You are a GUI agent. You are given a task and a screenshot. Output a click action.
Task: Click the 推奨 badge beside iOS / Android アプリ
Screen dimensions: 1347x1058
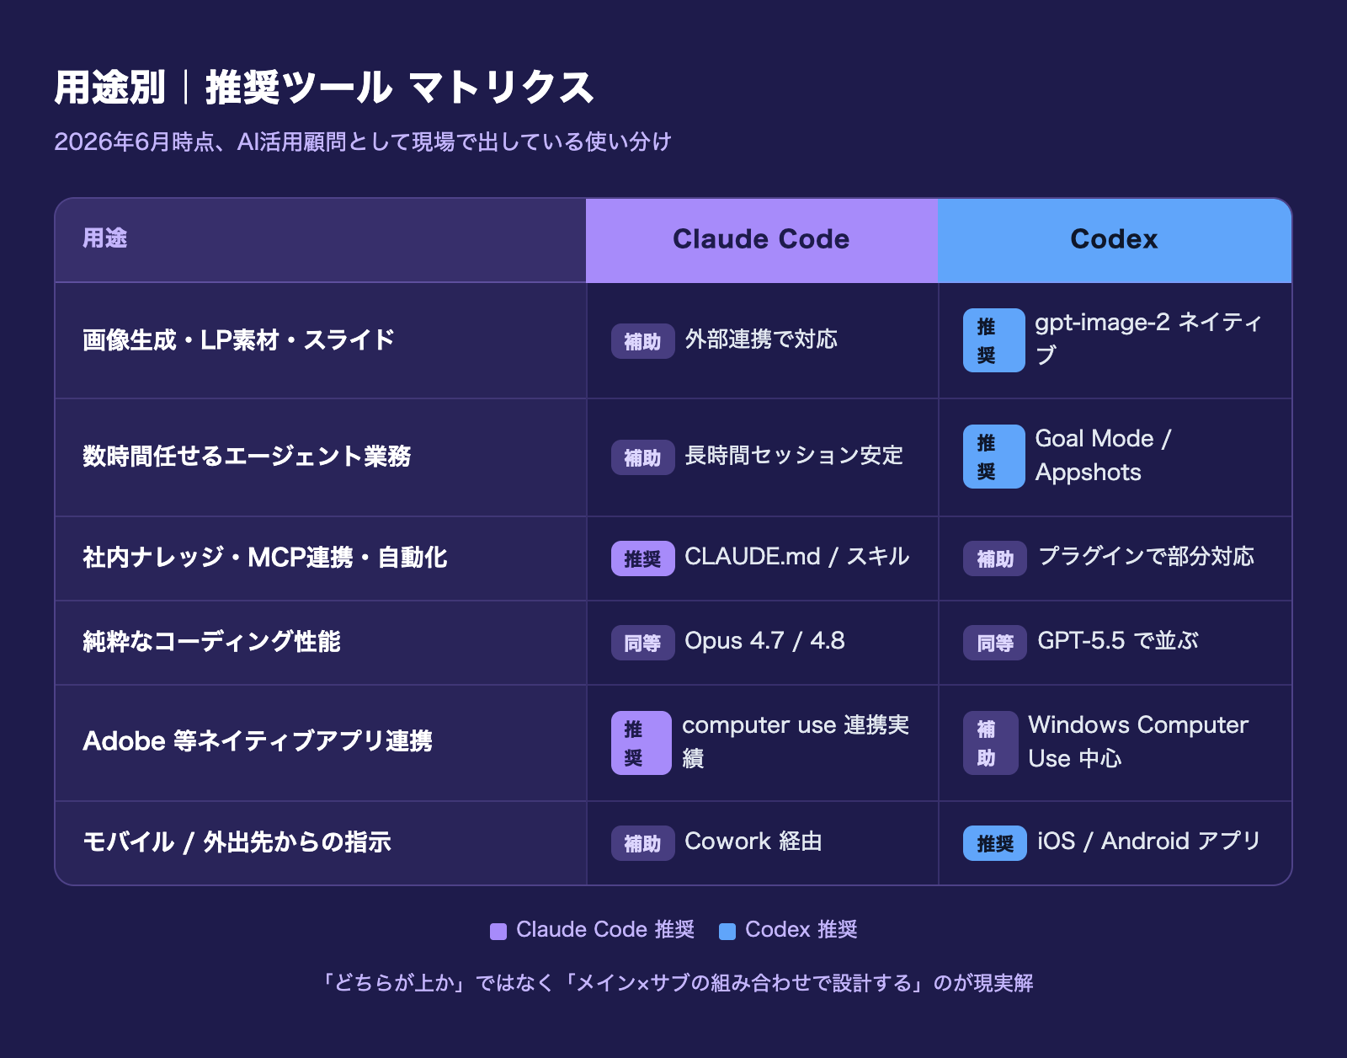tap(994, 843)
